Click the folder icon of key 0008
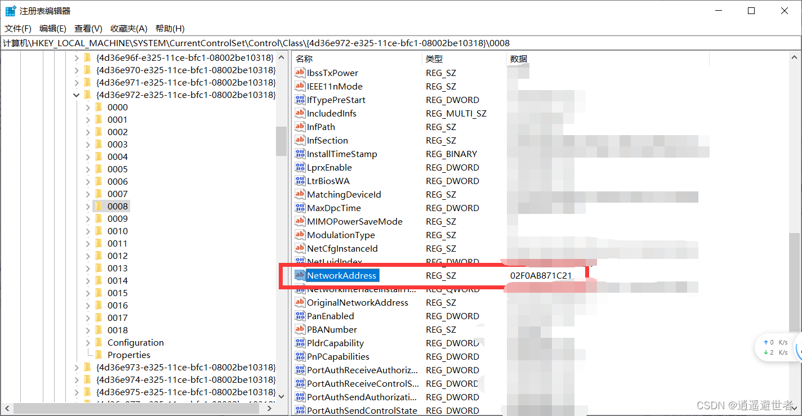 click(x=99, y=206)
